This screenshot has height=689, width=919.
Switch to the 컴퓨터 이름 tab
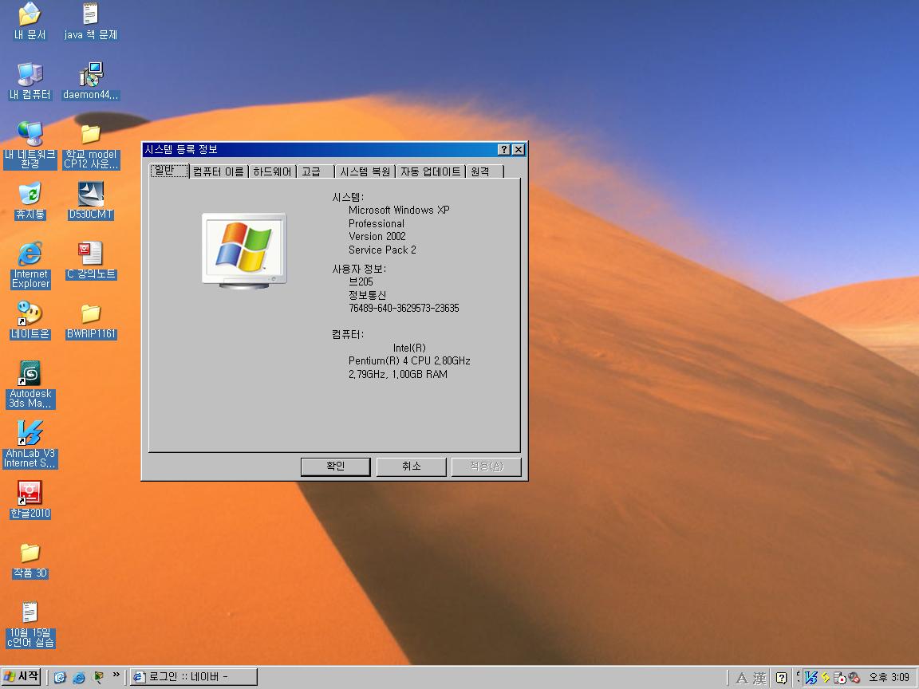pos(218,171)
